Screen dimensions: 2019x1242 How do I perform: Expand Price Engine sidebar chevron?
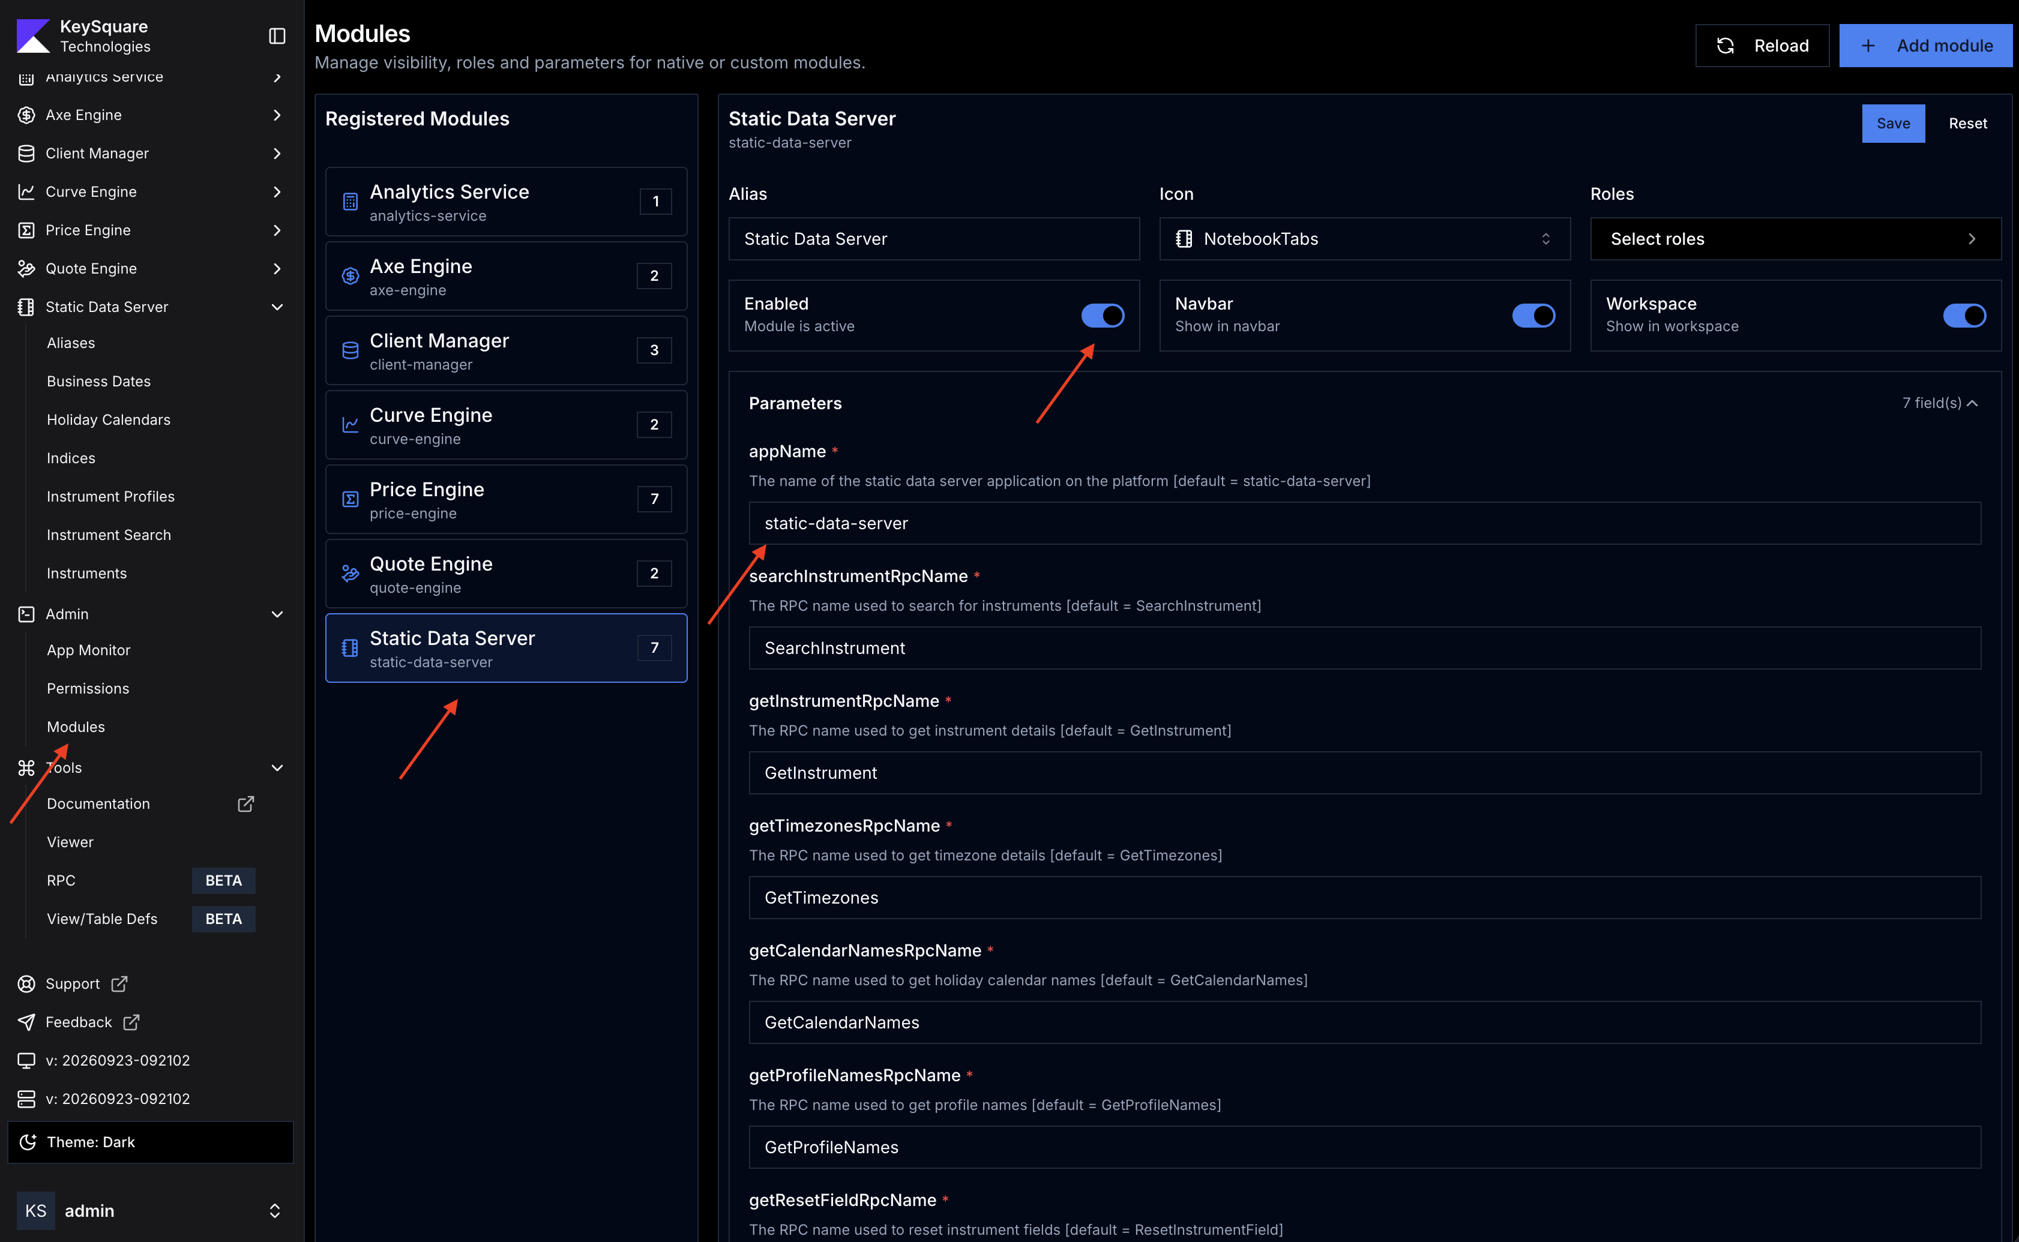click(277, 230)
